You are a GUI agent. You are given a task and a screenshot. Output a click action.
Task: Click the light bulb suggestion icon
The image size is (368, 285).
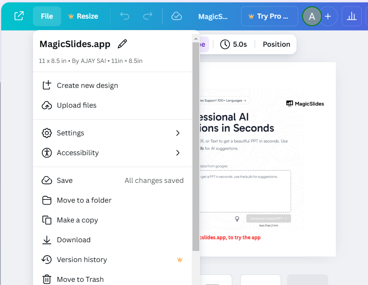[237, 219]
